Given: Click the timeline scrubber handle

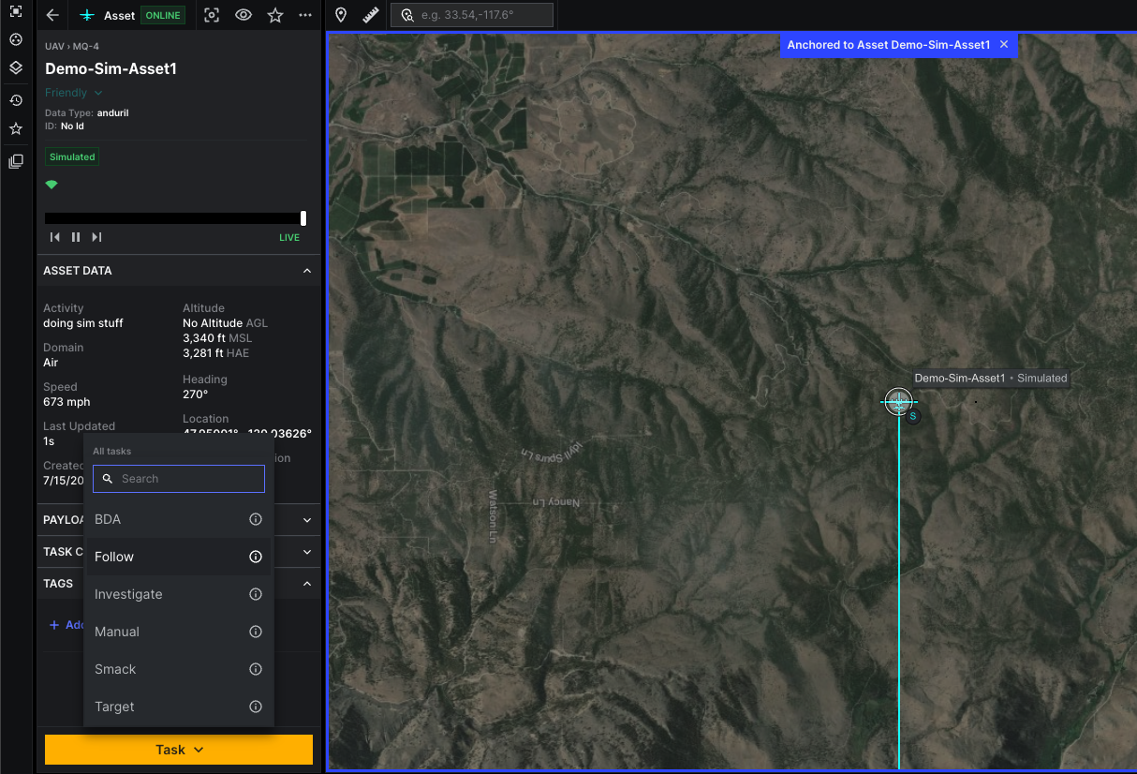Looking at the screenshot, I should [303, 218].
